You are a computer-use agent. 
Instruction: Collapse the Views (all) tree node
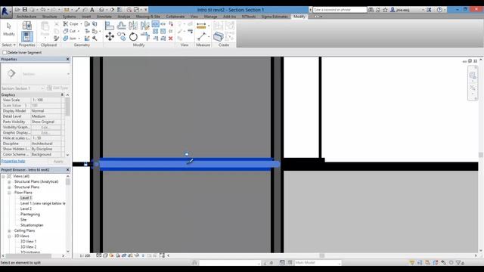(3, 176)
